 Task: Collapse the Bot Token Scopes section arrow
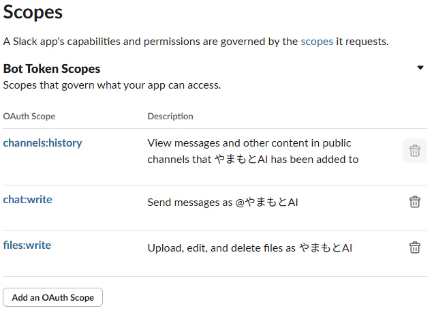[420, 67]
